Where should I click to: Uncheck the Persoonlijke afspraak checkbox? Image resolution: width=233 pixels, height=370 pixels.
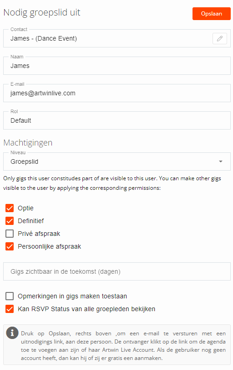[x=10, y=246]
